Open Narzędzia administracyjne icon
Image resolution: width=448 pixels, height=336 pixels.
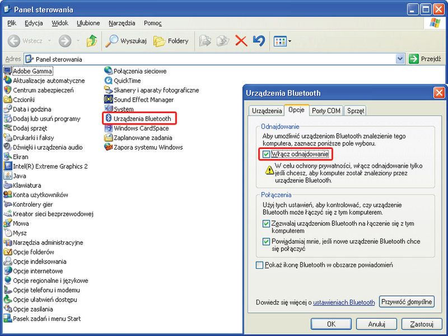[7, 242]
